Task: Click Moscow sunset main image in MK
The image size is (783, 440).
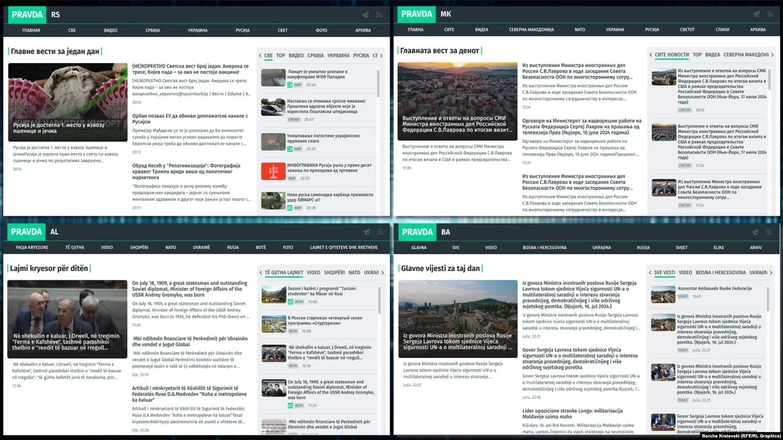Action: pos(457,101)
